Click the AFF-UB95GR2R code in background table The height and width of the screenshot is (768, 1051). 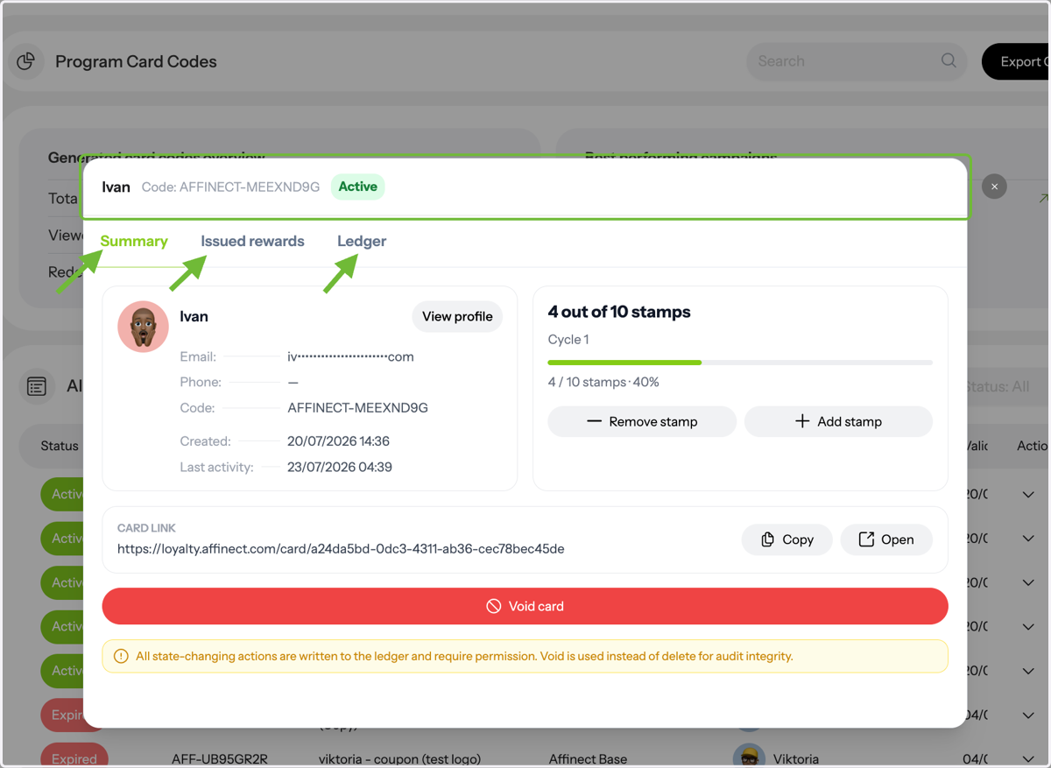tap(219, 759)
